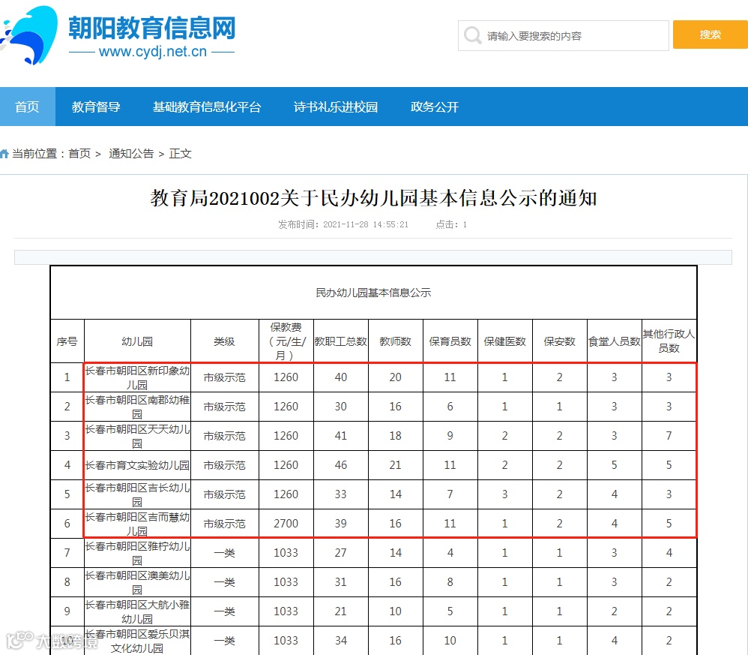748x655 pixels.
Task: Click the orange 搜索 button
Action: 710,35
